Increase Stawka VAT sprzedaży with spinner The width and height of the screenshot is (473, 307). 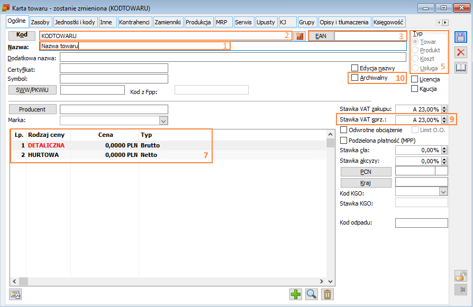(x=444, y=117)
